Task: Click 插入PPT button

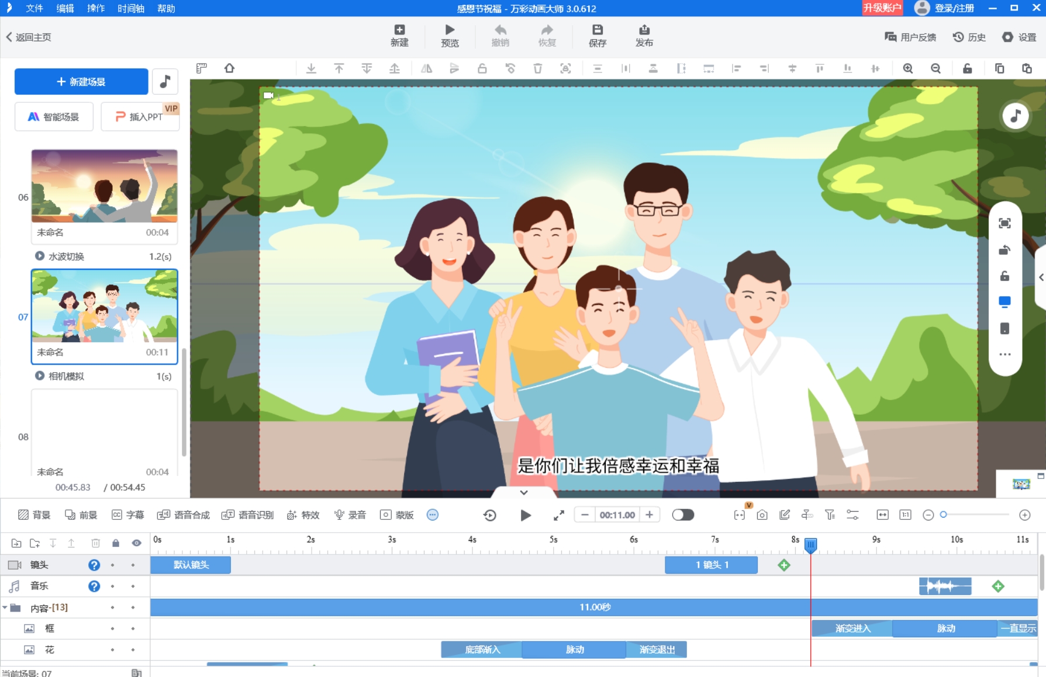Action: pos(140,117)
